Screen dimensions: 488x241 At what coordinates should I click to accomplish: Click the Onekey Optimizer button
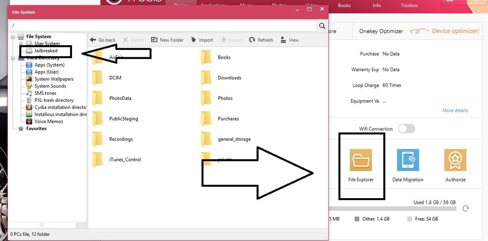click(x=381, y=31)
